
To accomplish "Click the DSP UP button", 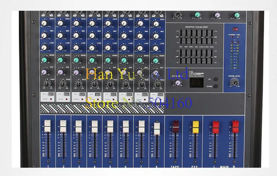I will coord(216,79).
